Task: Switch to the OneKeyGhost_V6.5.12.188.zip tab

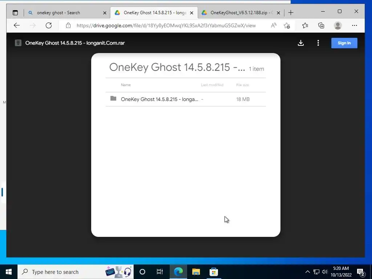Action: pyautogui.click(x=241, y=13)
